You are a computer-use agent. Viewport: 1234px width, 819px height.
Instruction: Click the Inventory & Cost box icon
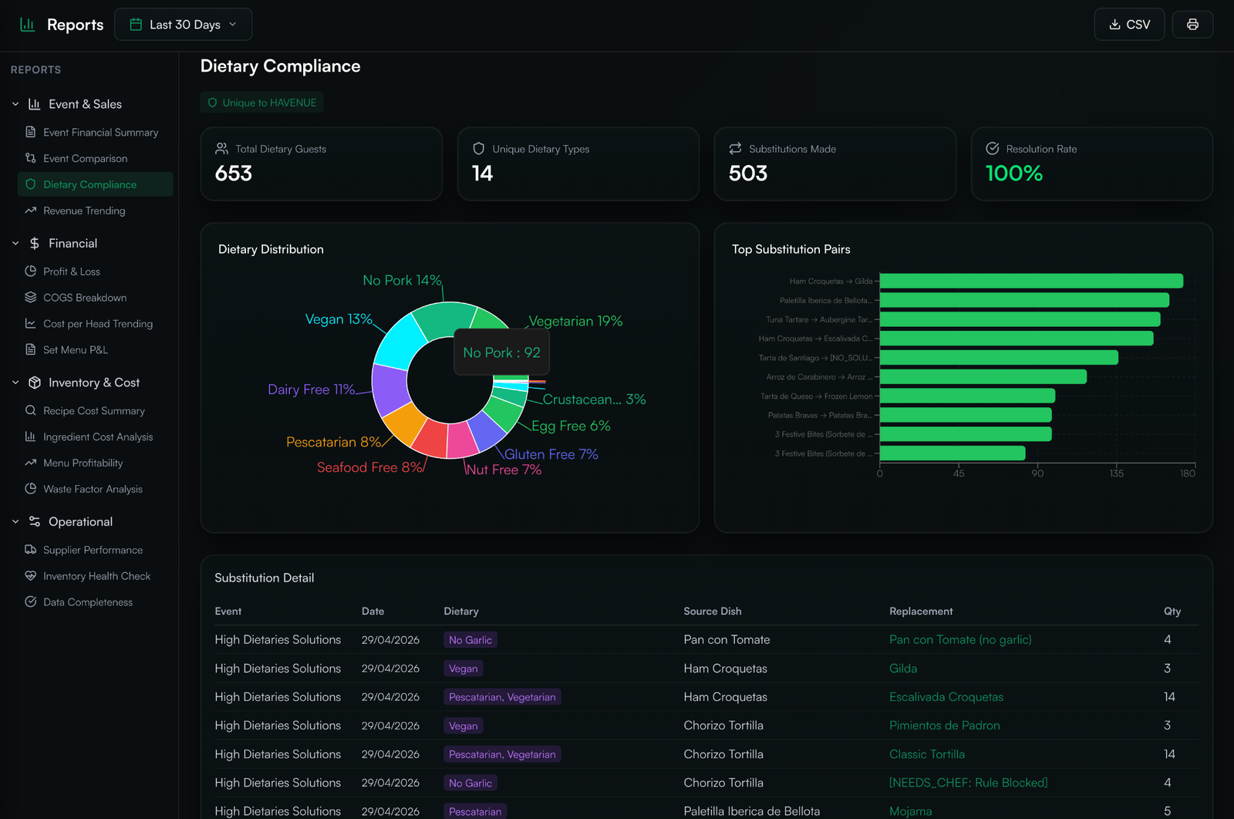point(35,383)
